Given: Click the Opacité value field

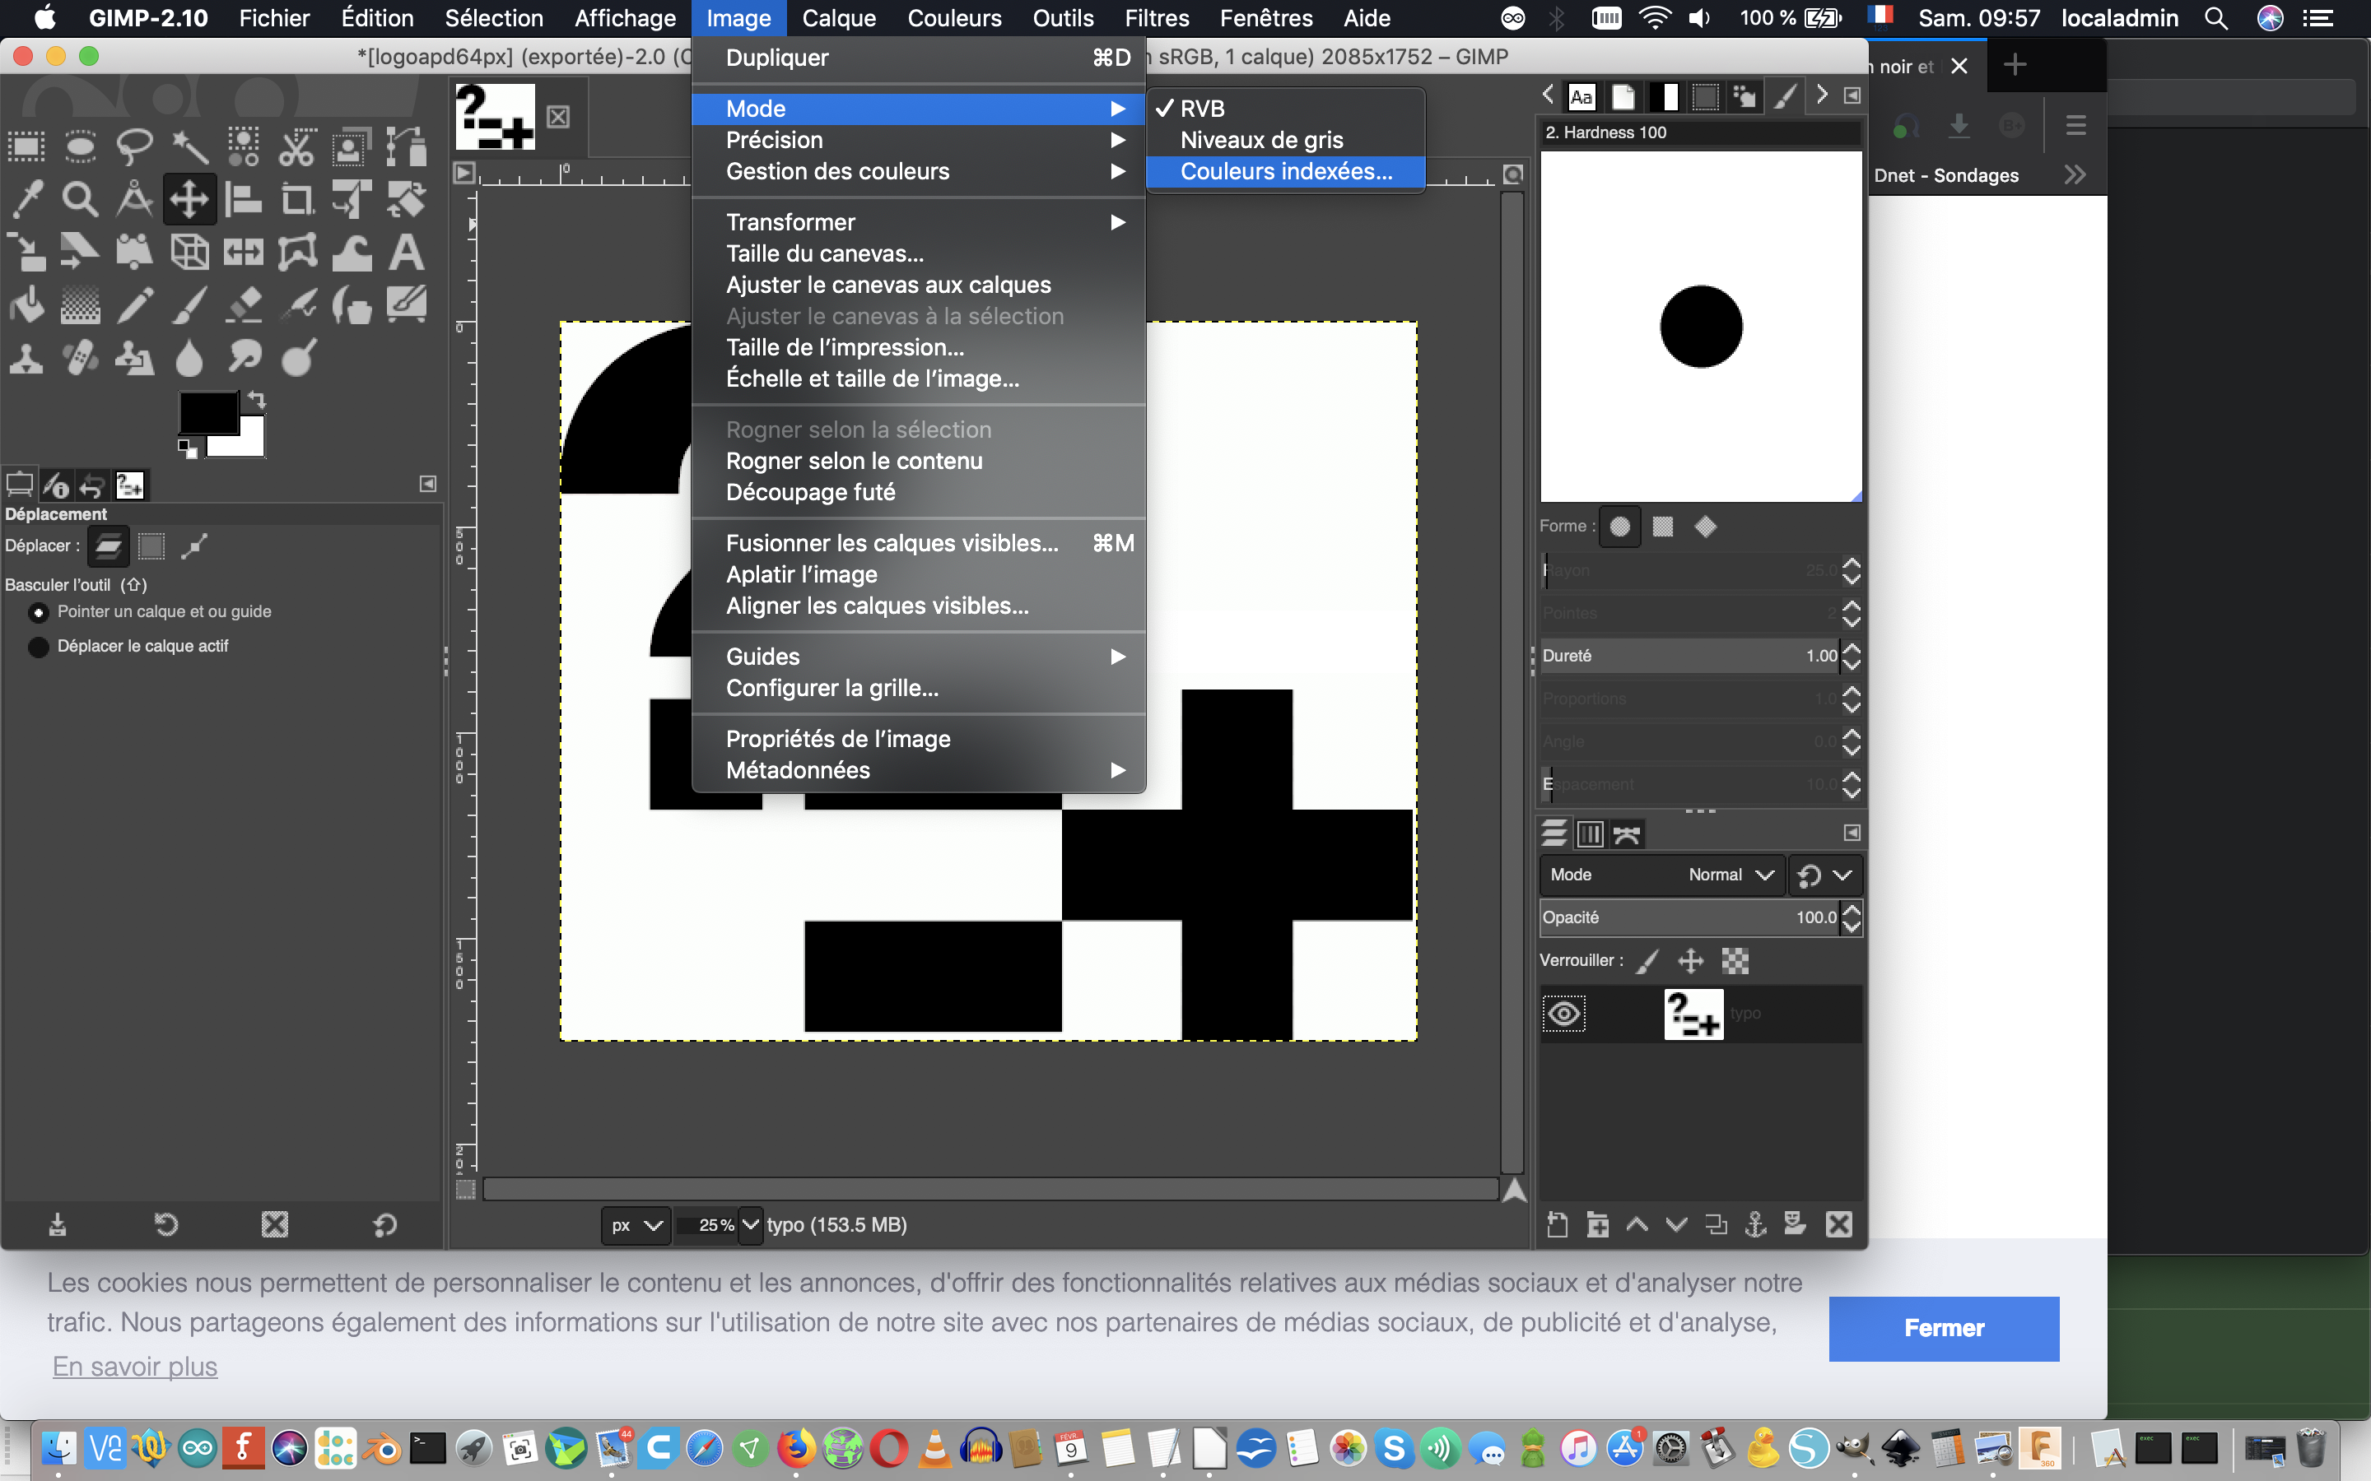Looking at the screenshot, I should 1689,917.
